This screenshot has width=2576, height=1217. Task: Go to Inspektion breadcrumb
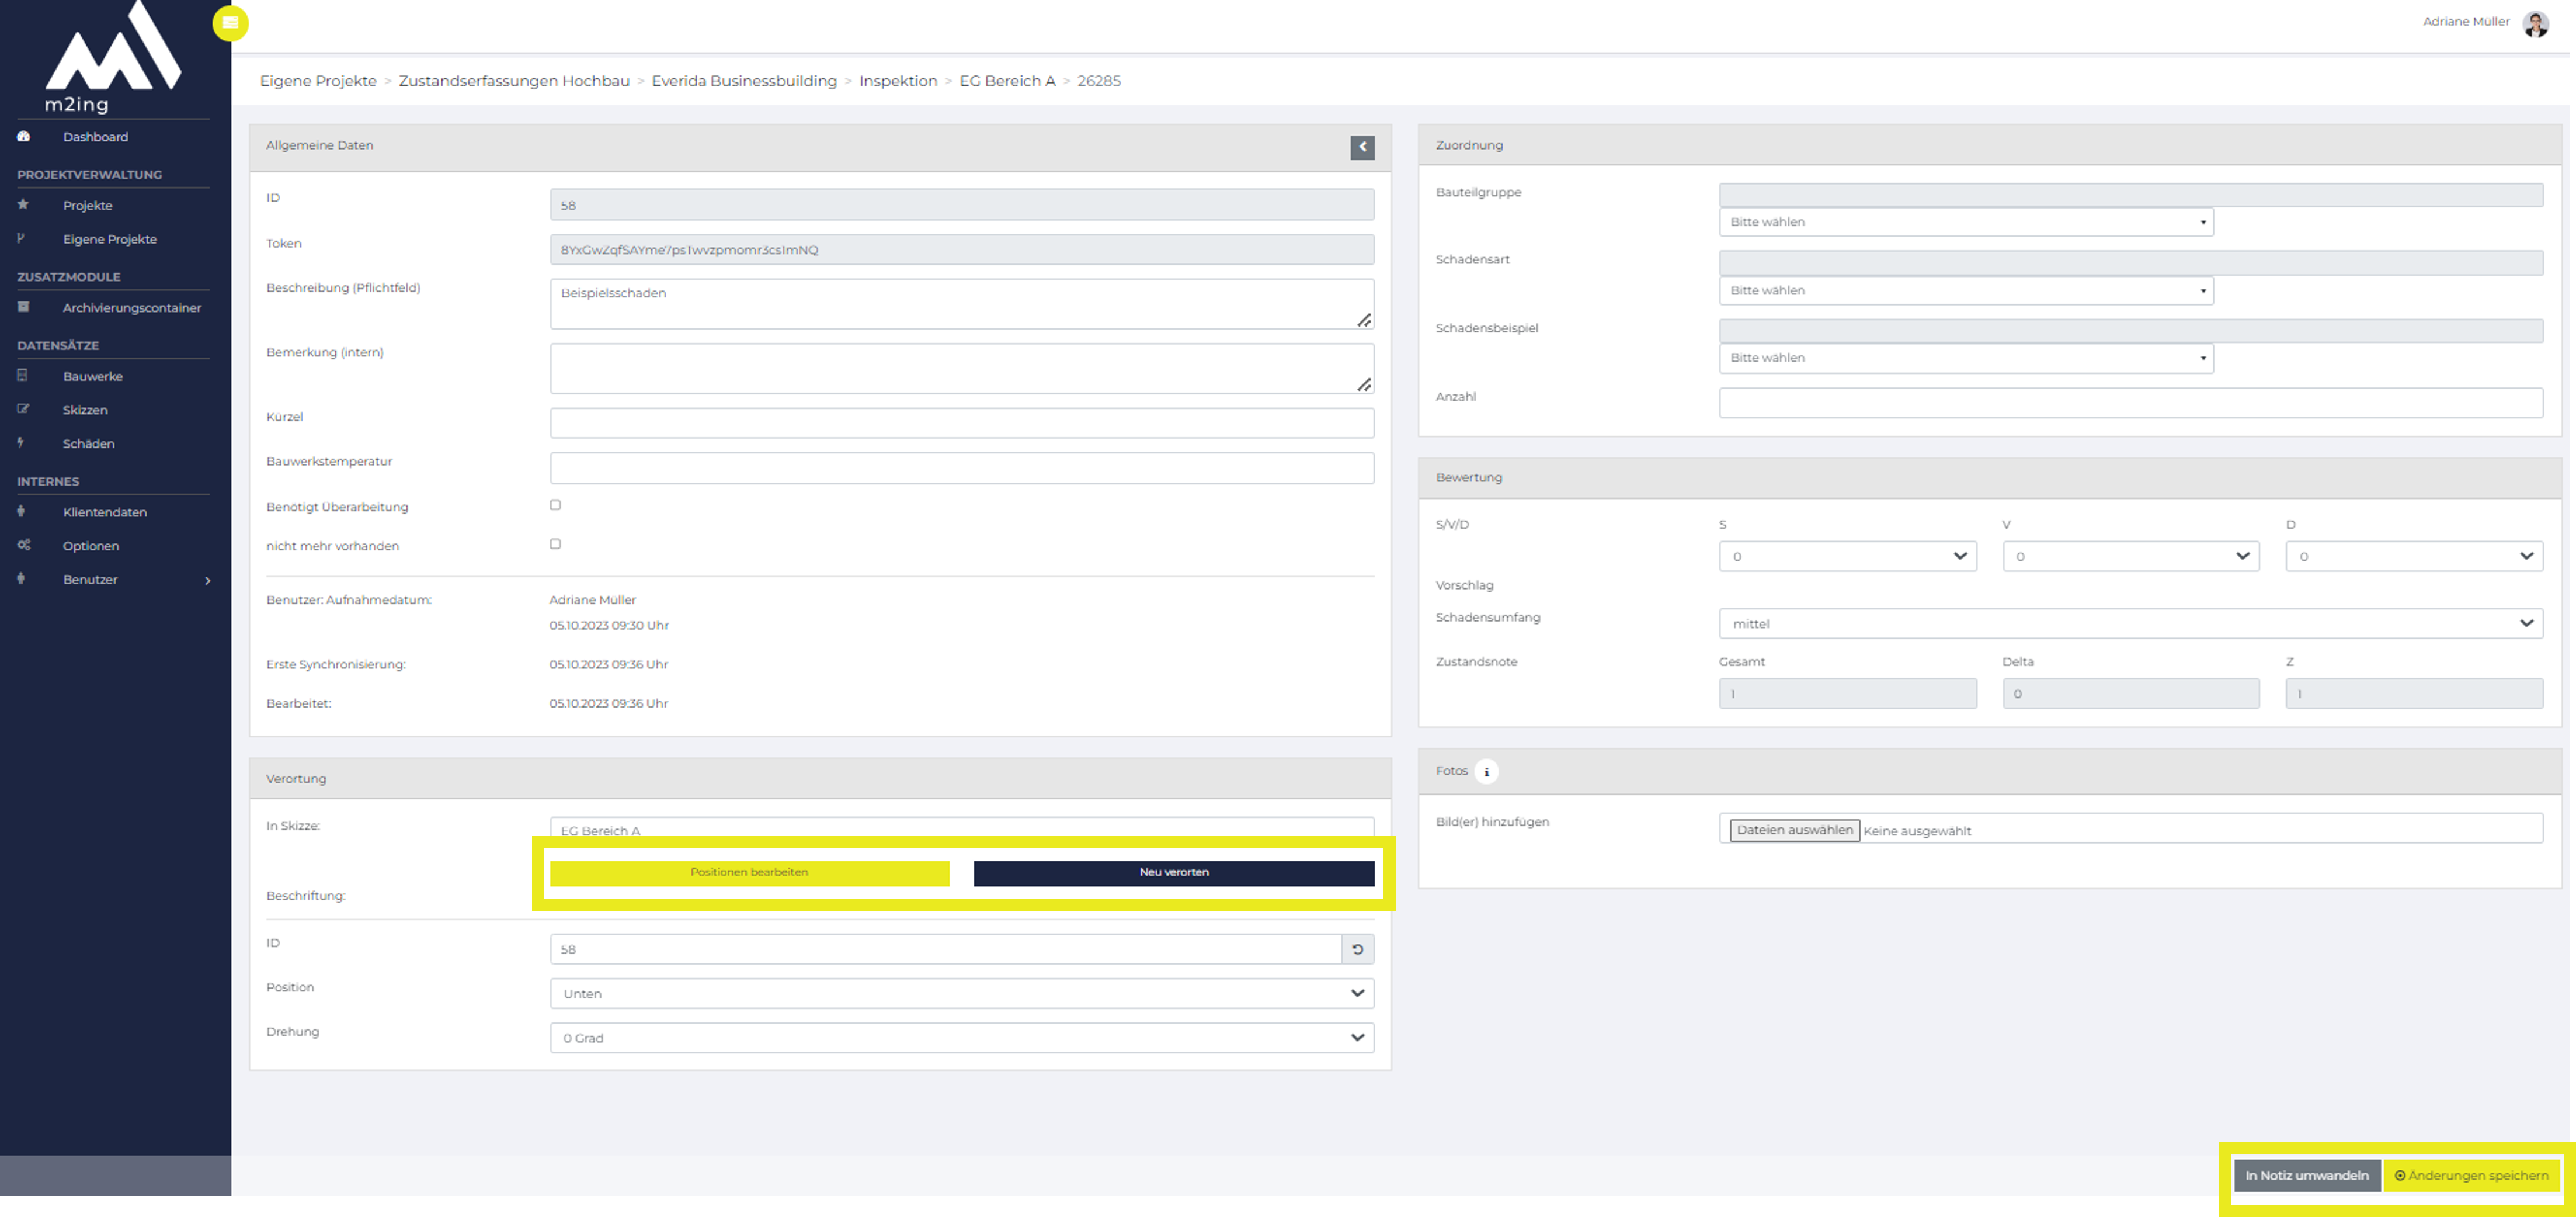tap(898, 81)
